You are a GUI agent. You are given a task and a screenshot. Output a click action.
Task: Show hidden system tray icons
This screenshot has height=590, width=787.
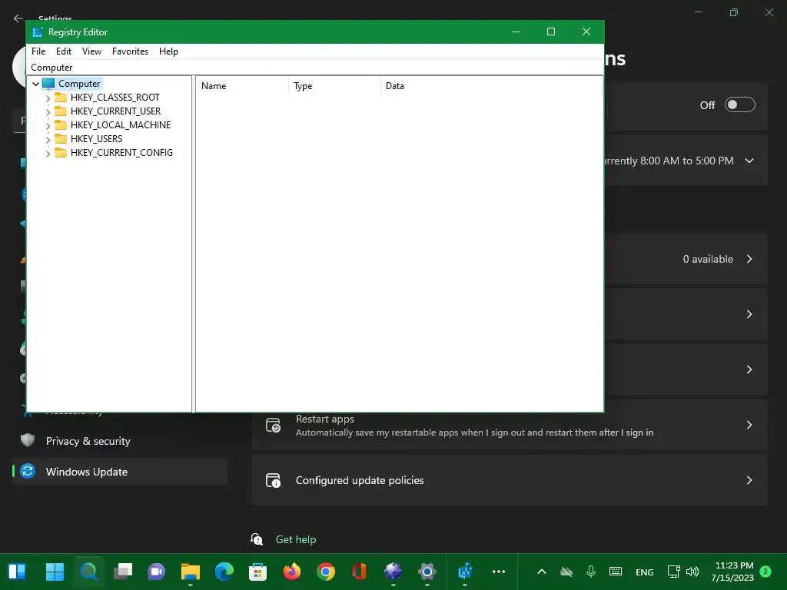(x=542, y=572)
